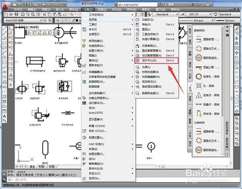Click the Text Style icon beside Standard
This screenshot has width=242, height=189.
tap(150, 15)
